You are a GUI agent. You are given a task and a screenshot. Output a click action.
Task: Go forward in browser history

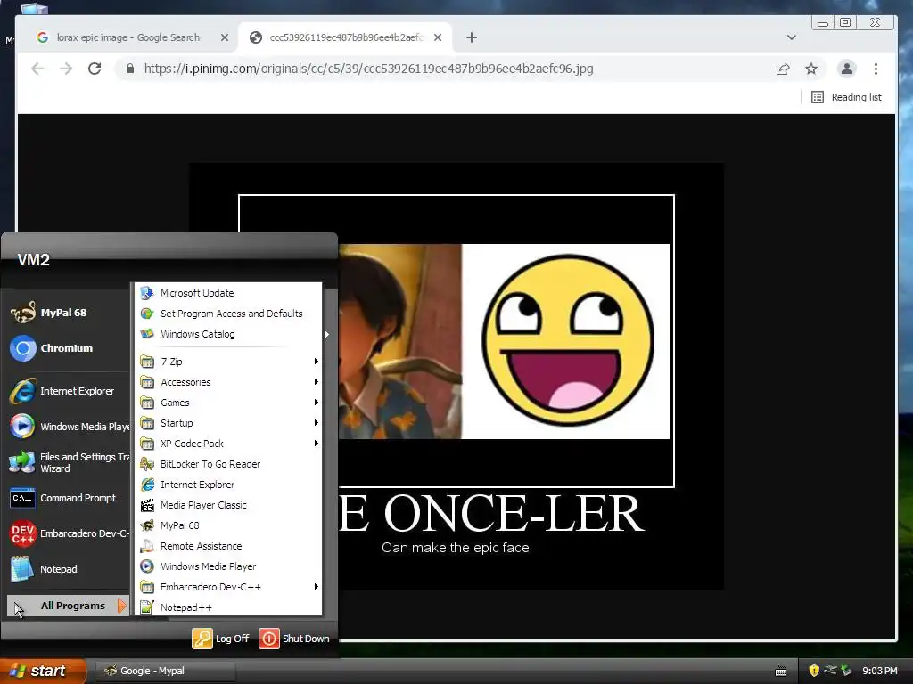tap(66, 69)
